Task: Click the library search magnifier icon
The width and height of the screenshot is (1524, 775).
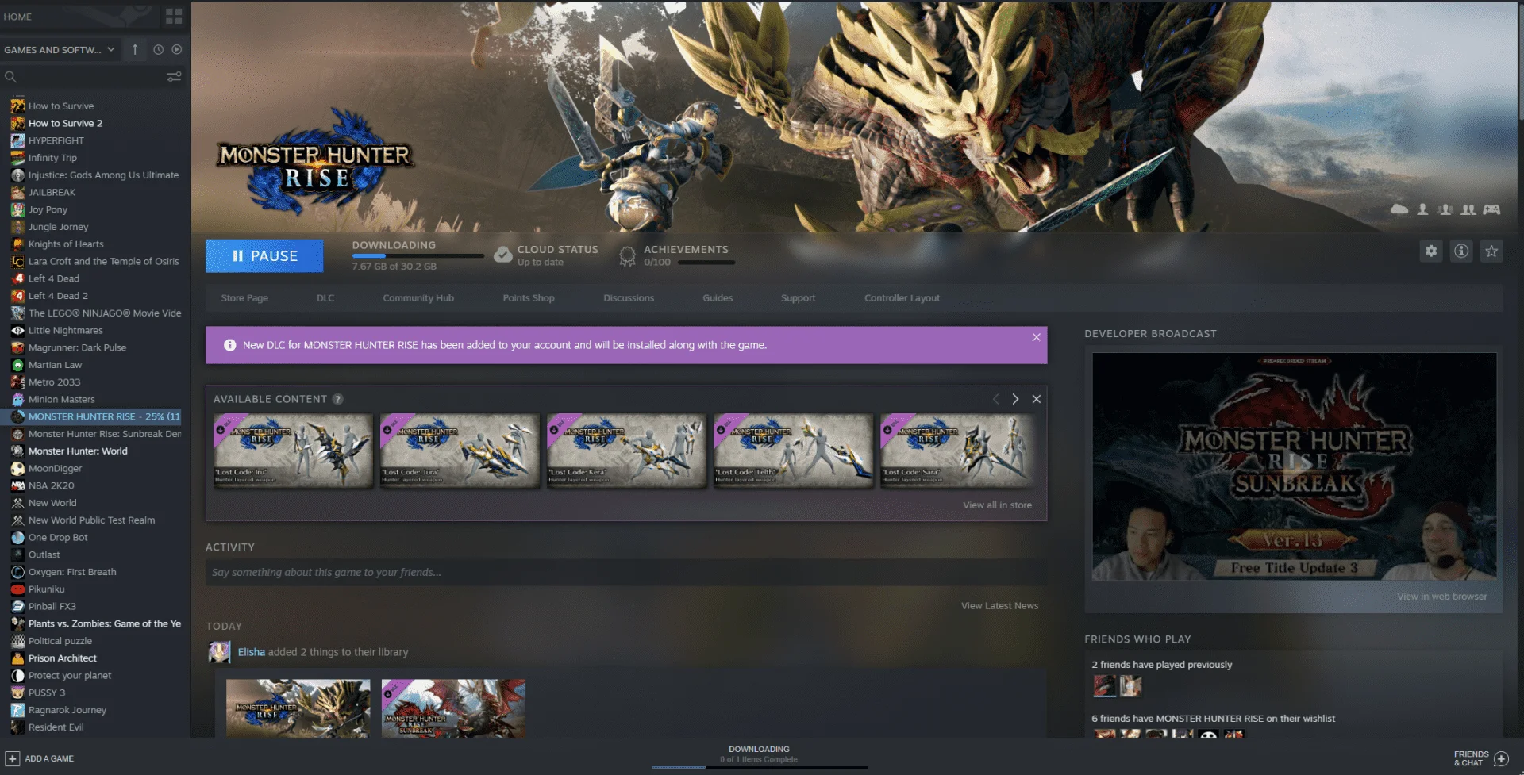Action: coord(10,77)
